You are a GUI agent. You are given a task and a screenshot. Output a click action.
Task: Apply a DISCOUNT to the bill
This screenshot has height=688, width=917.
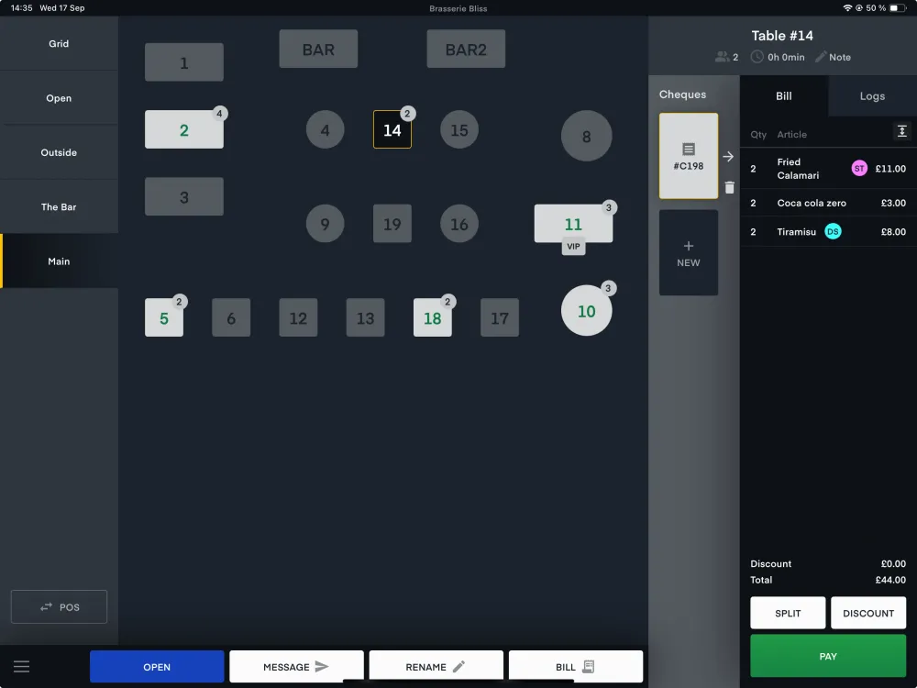pyautogui.click(x=868, y=613)
